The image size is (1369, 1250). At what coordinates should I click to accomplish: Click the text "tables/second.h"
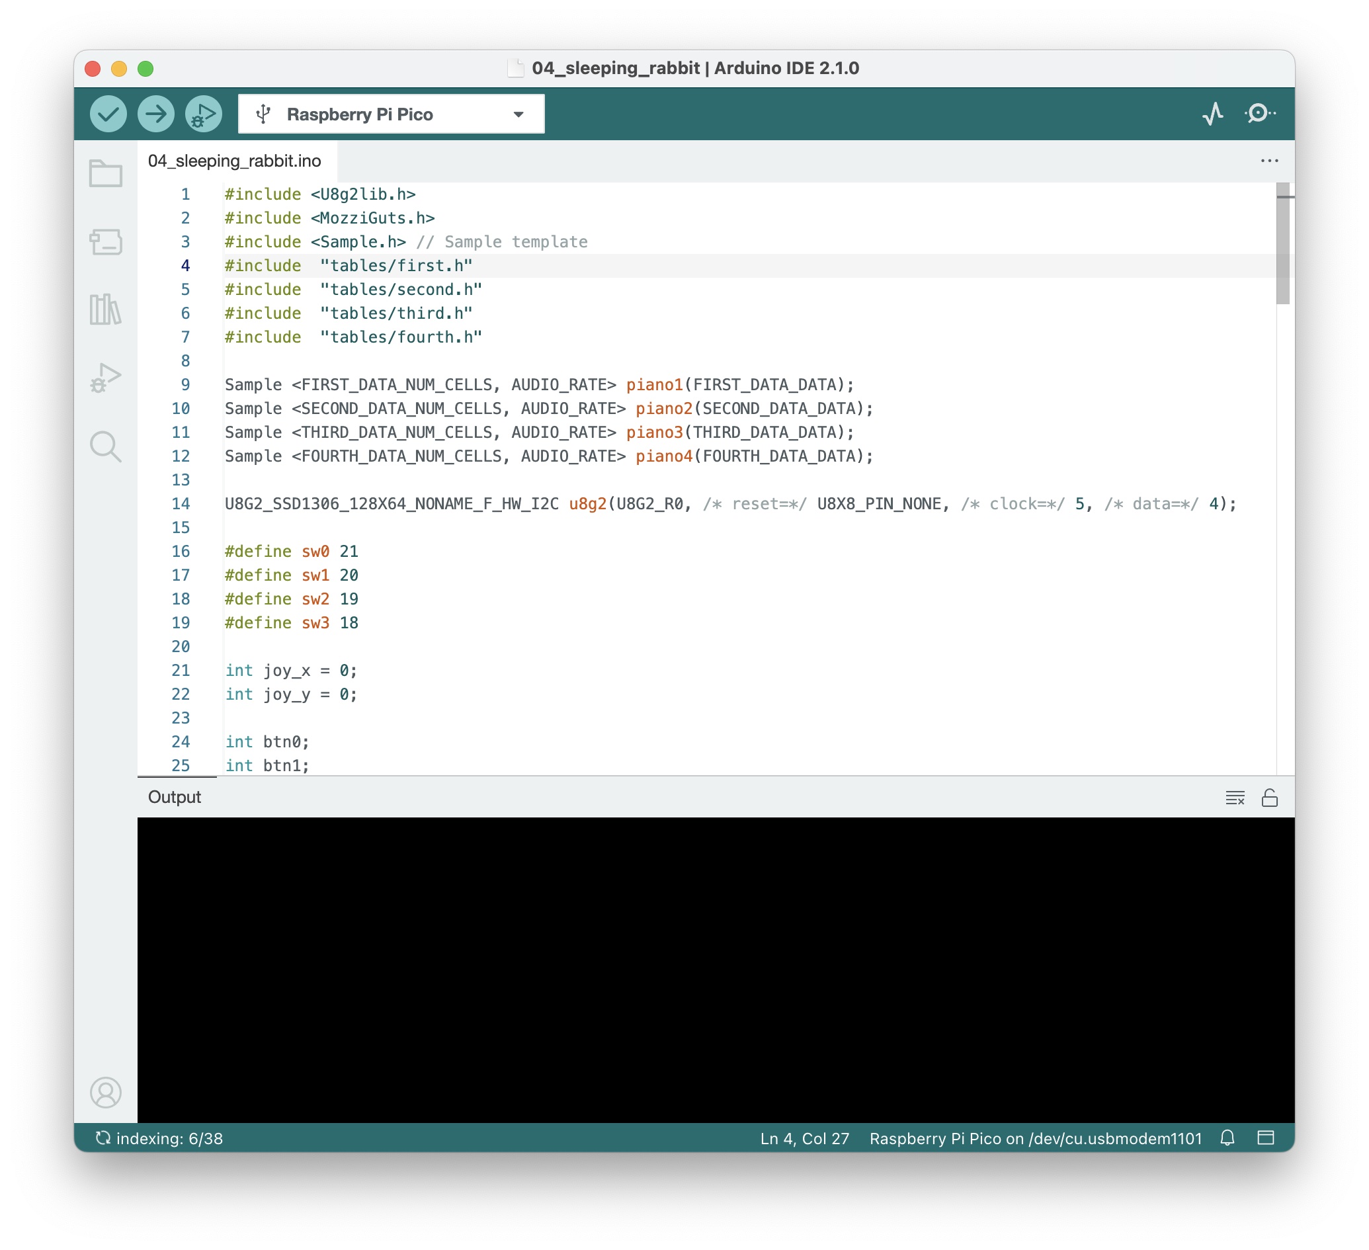pos(401,289)
